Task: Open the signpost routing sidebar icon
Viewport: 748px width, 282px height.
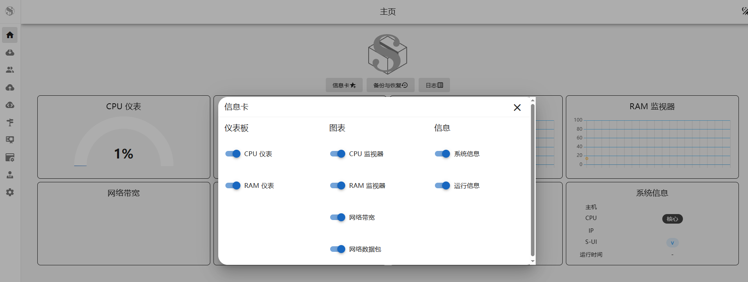Action: click(10, 122)
